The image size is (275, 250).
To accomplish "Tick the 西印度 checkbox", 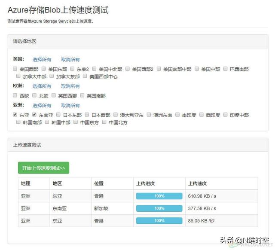I will tap(202, 115).
